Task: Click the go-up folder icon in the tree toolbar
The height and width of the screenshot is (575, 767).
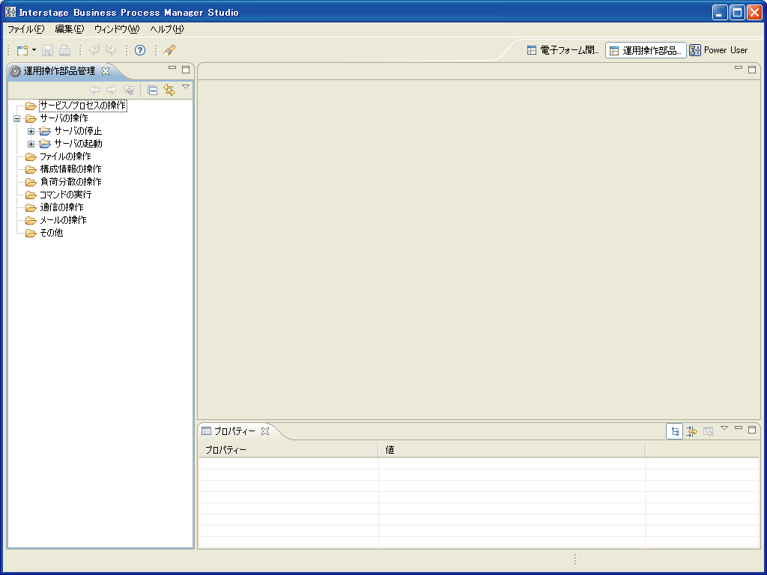Action: [129, 90]
